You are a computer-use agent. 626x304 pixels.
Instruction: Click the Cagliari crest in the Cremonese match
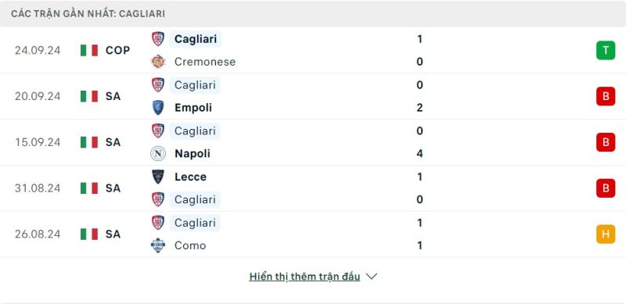coord(158,39)
